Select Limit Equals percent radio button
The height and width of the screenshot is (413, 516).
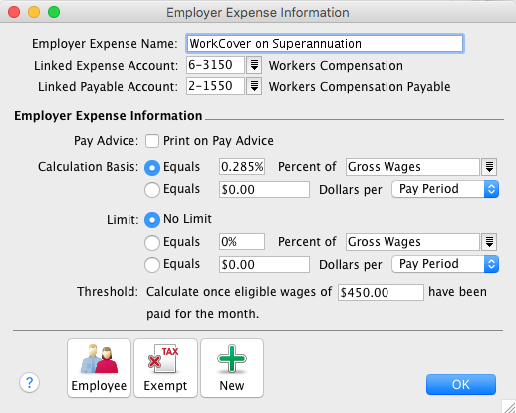tap(152, 242)
